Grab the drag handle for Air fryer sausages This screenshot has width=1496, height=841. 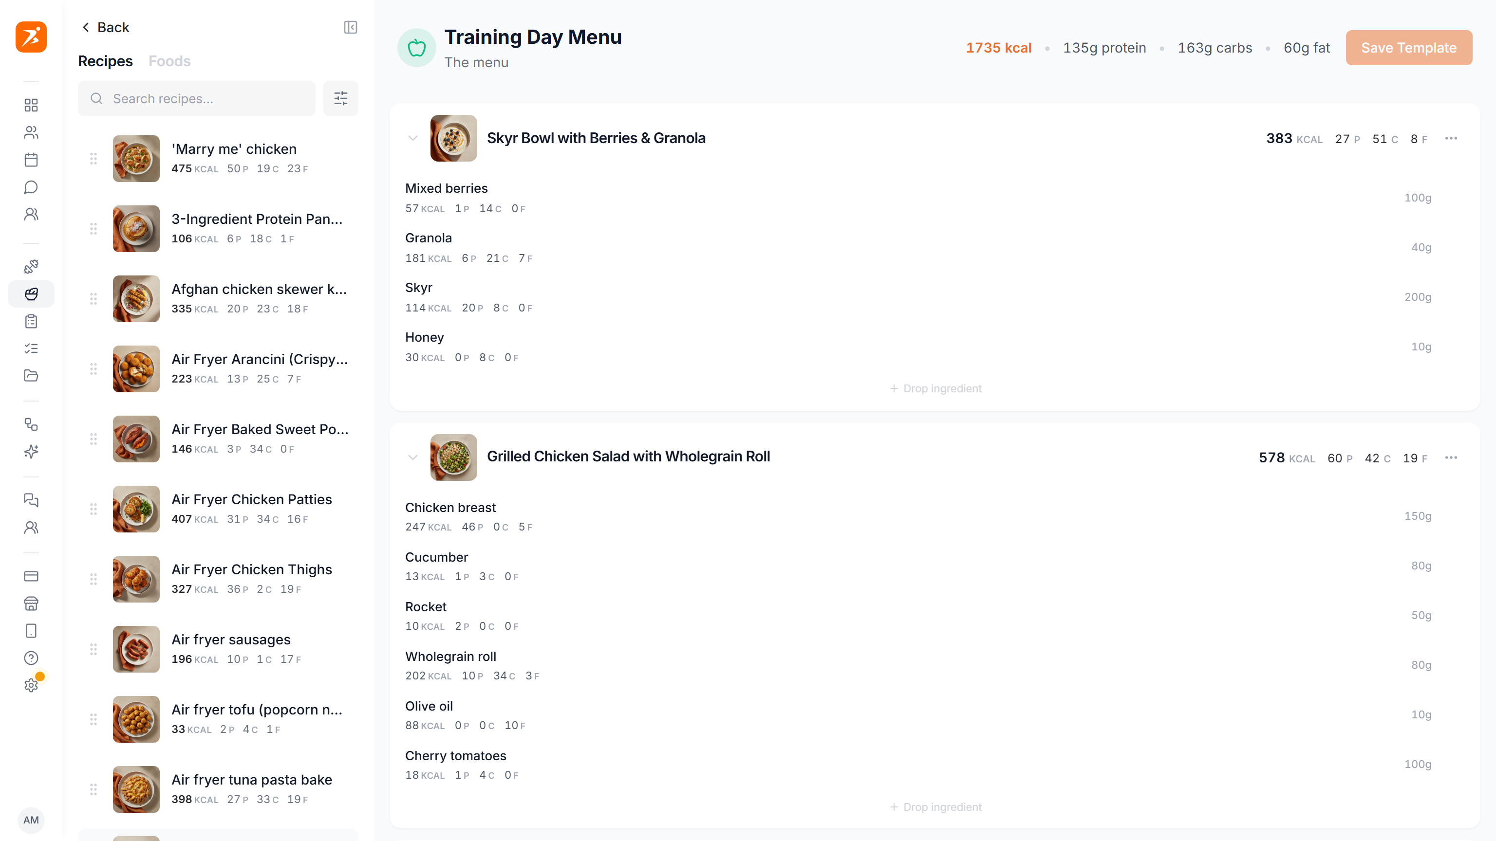(93, 649)
